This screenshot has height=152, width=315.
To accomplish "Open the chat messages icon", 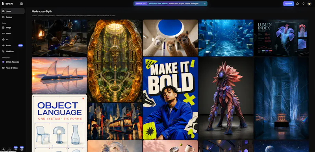I will click(298, 4).
